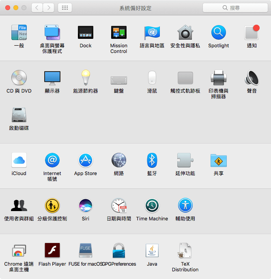Open 桌面與螢幕保護程式 preferences
Image resolution: width=271 pixels, height=279 pixels.
(52, 32)
